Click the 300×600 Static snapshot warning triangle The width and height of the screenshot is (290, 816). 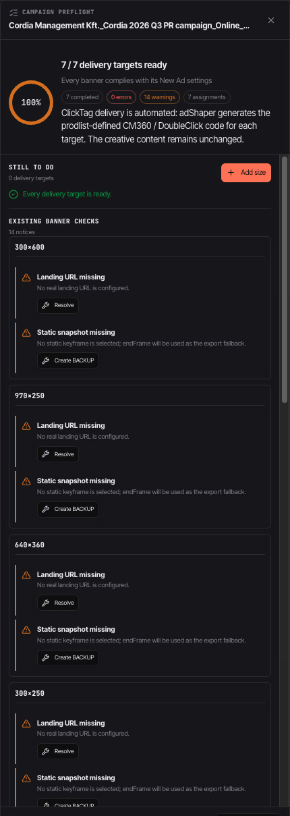click(26, 333)
